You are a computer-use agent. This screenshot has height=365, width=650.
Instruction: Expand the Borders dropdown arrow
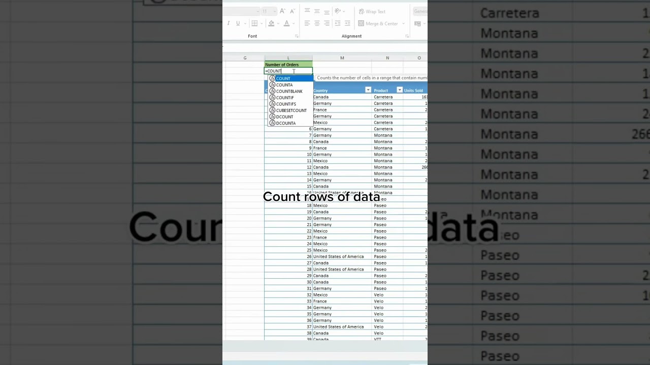point(262,23)
